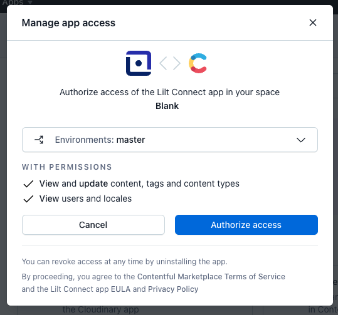Open the Privacy Policy link
The image size is (338, 315).
[x=173, y=289]
